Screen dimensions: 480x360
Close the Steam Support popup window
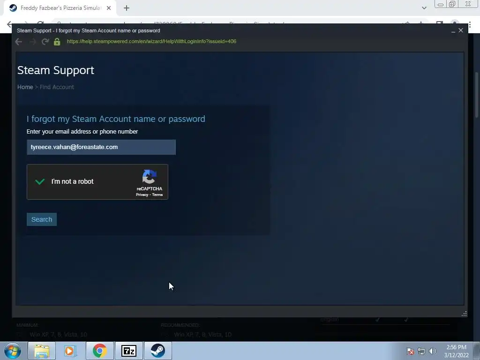pos(461,30)
